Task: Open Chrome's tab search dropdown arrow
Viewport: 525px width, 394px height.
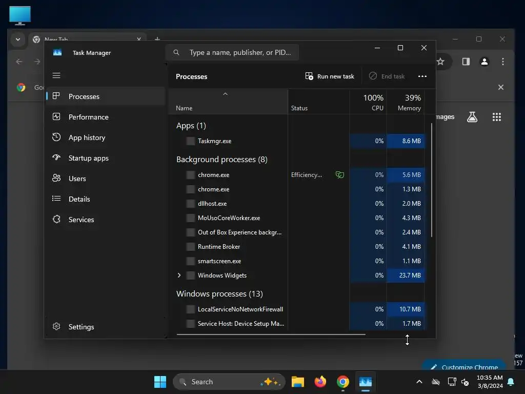Action: point(18,39)
